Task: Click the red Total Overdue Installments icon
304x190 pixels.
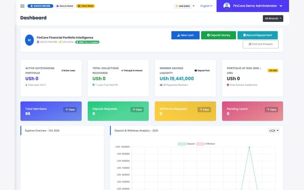Action: point(228,85)
